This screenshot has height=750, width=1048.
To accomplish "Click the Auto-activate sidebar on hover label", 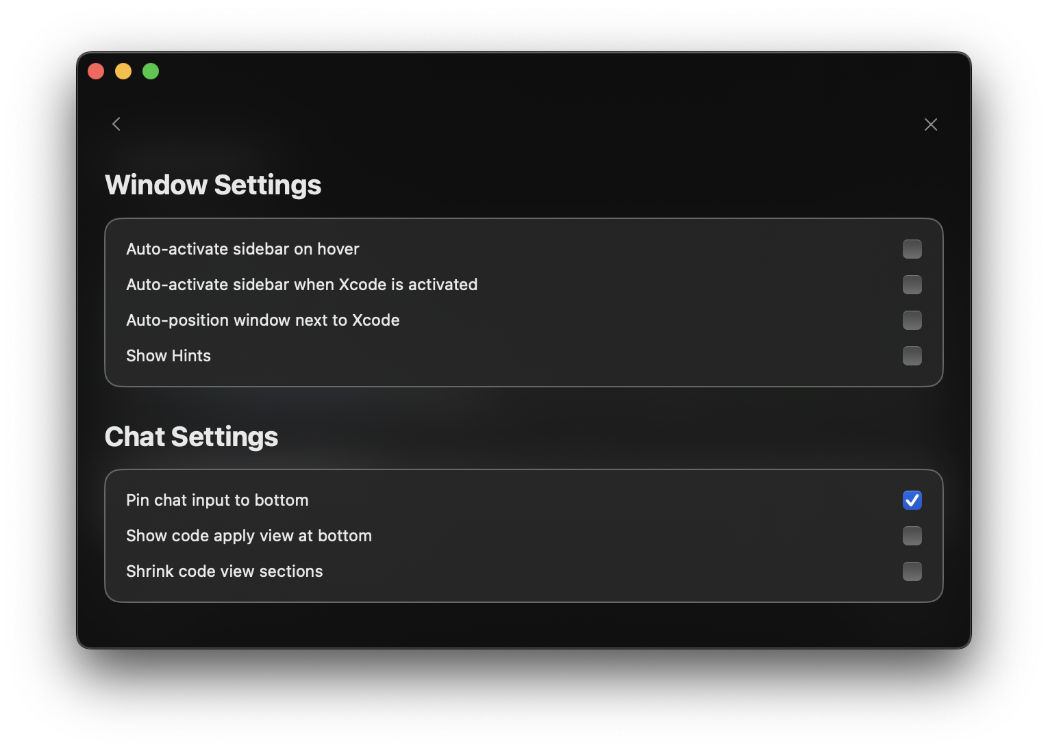I will click(x=242, y=249).
